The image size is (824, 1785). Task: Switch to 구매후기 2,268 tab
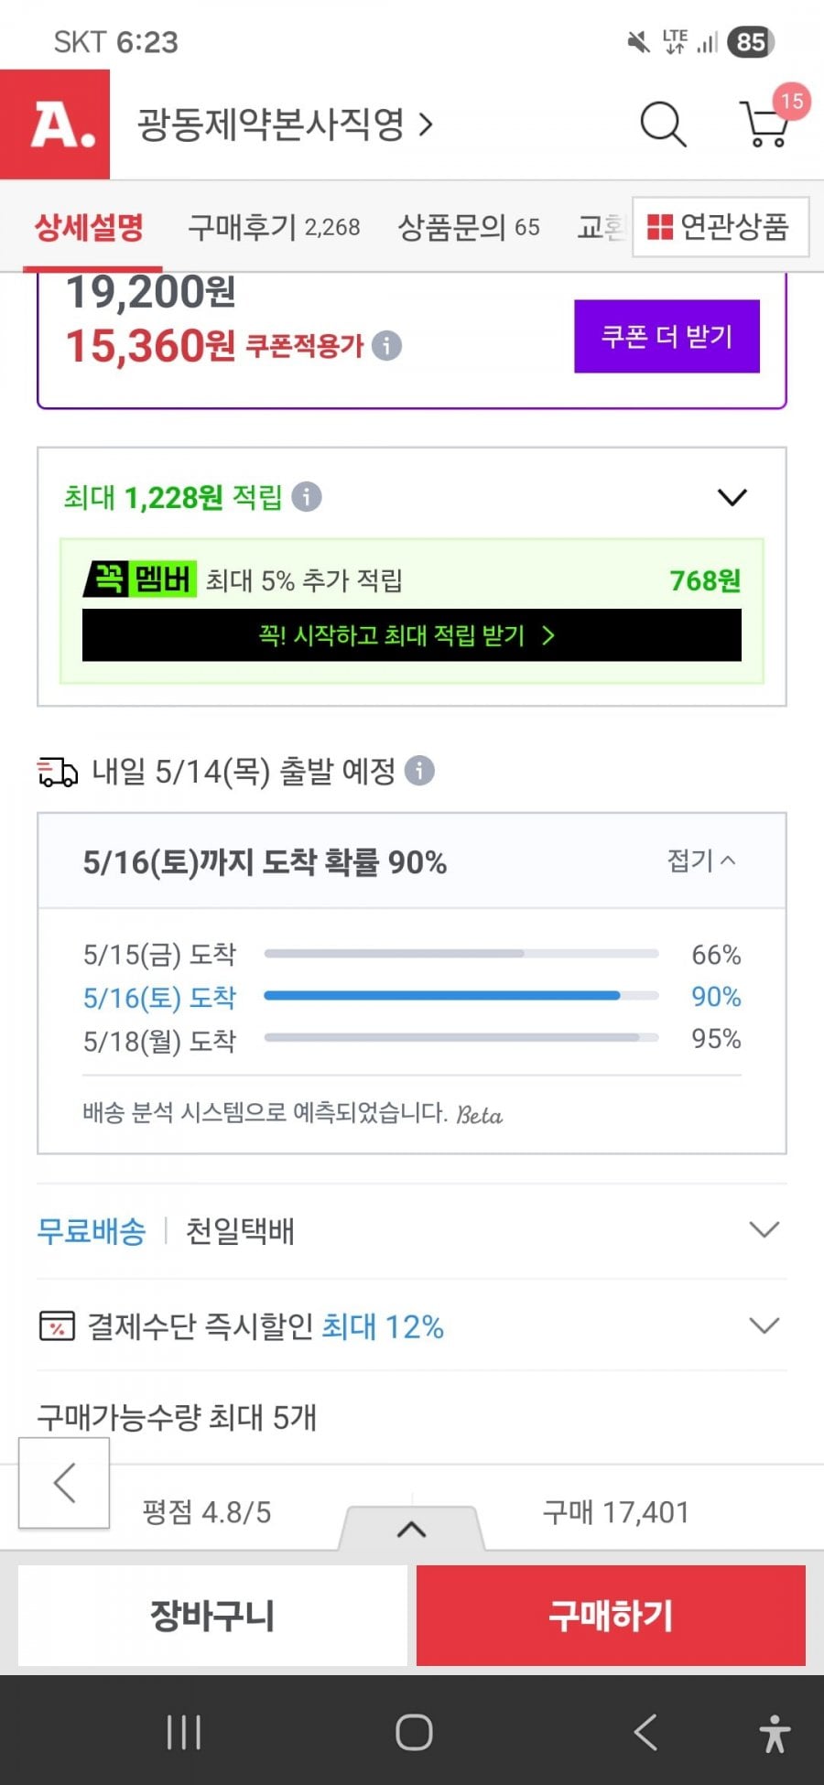click(274, 227)
